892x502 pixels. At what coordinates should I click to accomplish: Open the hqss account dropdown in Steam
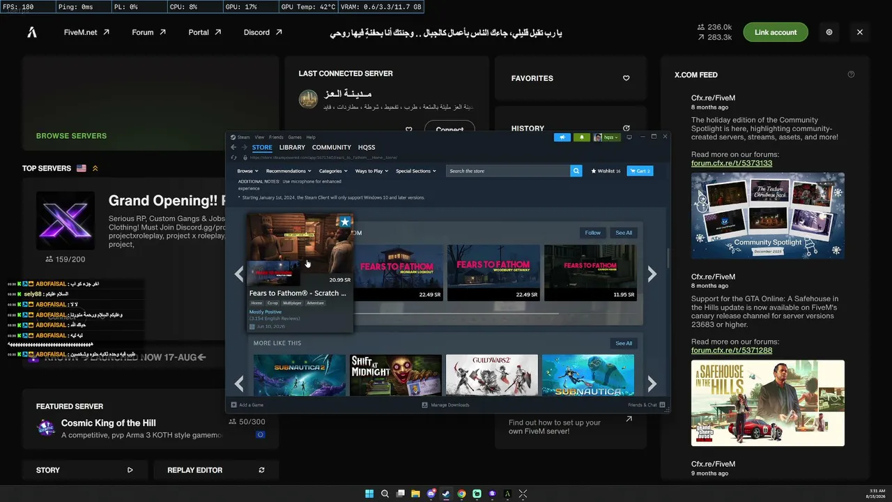click(x=606, y=137)
